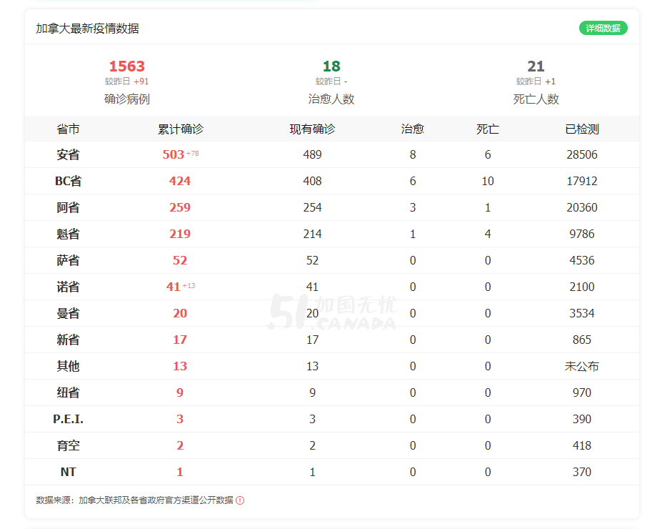Click 萨省 tested value 4536
The height and width of the screenshot is (529, 662).
[582, 260]
